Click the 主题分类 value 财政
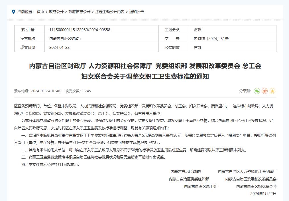 (x=198, y=30)
